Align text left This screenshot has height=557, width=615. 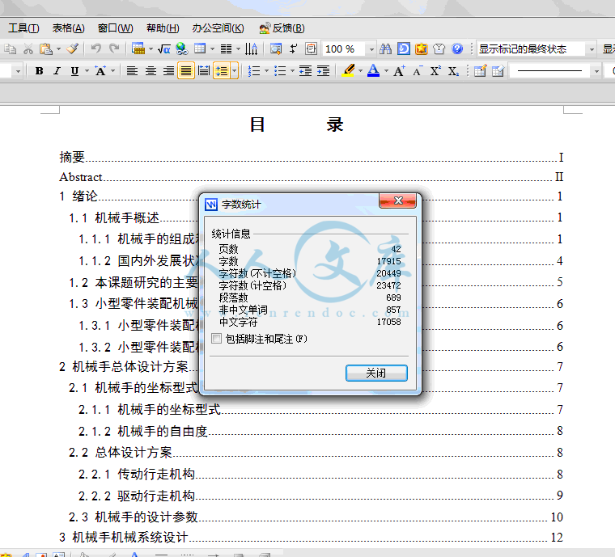[132, 71]
